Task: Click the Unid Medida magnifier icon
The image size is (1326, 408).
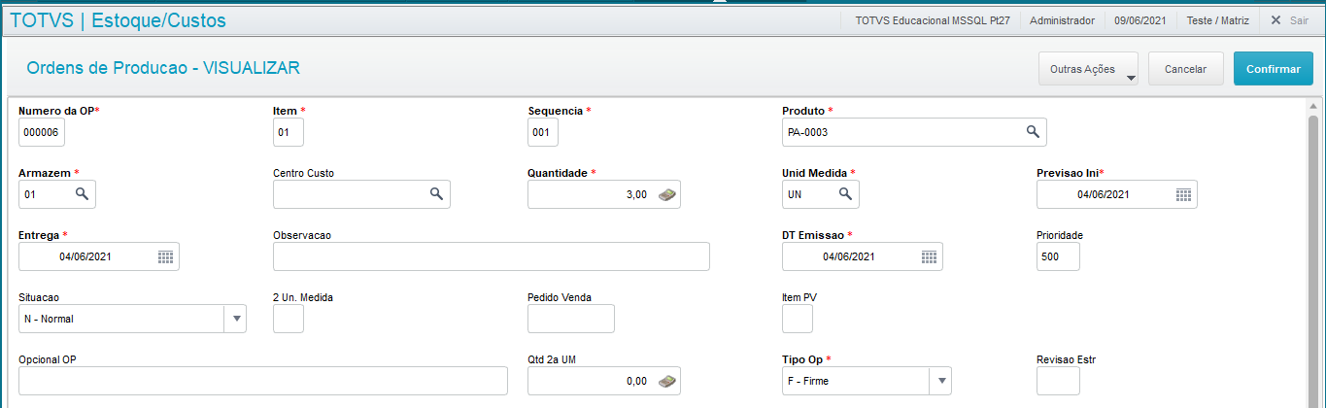Action: click(x=846, y=194)
